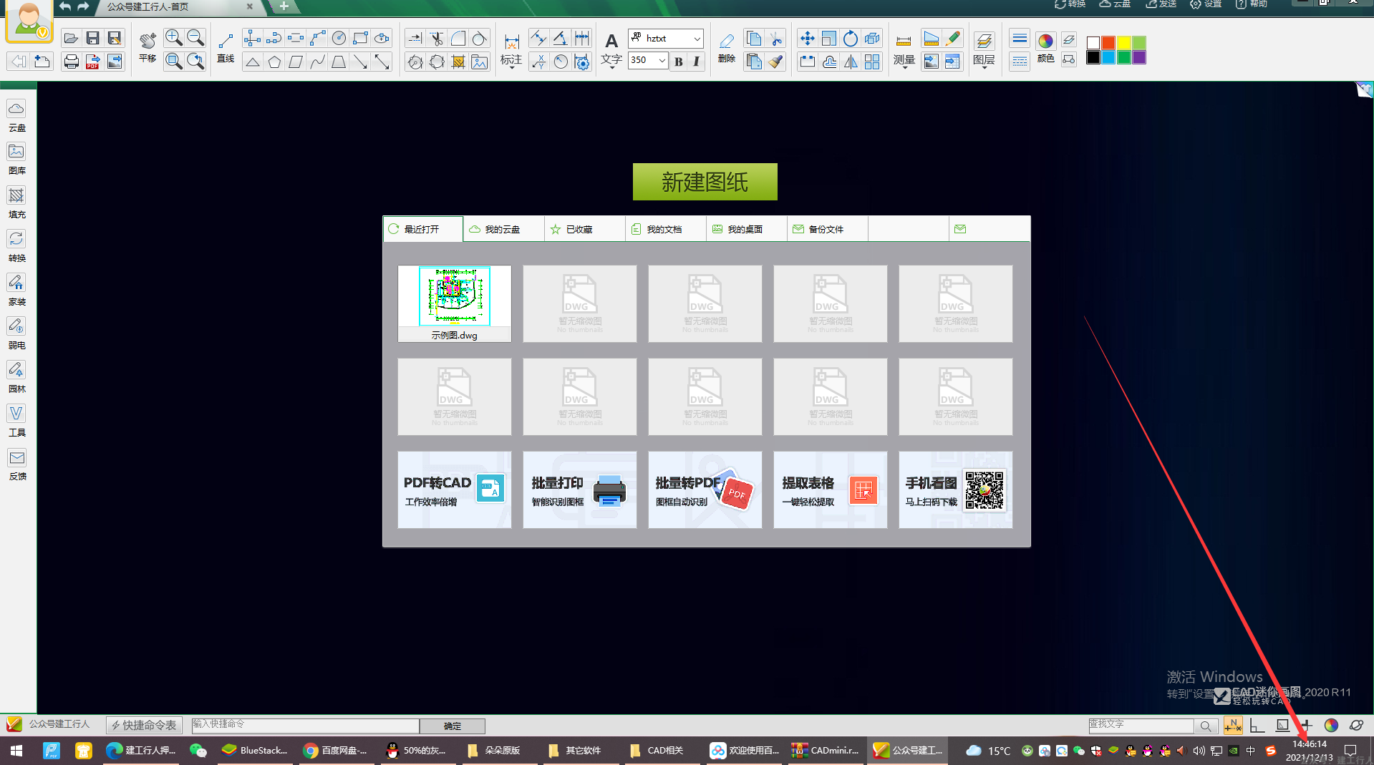Image resolution: width=1374 pixels, height=765 pixels.
Task: Open the PDF转CAD feature card
Action: (x=455, y=489)
